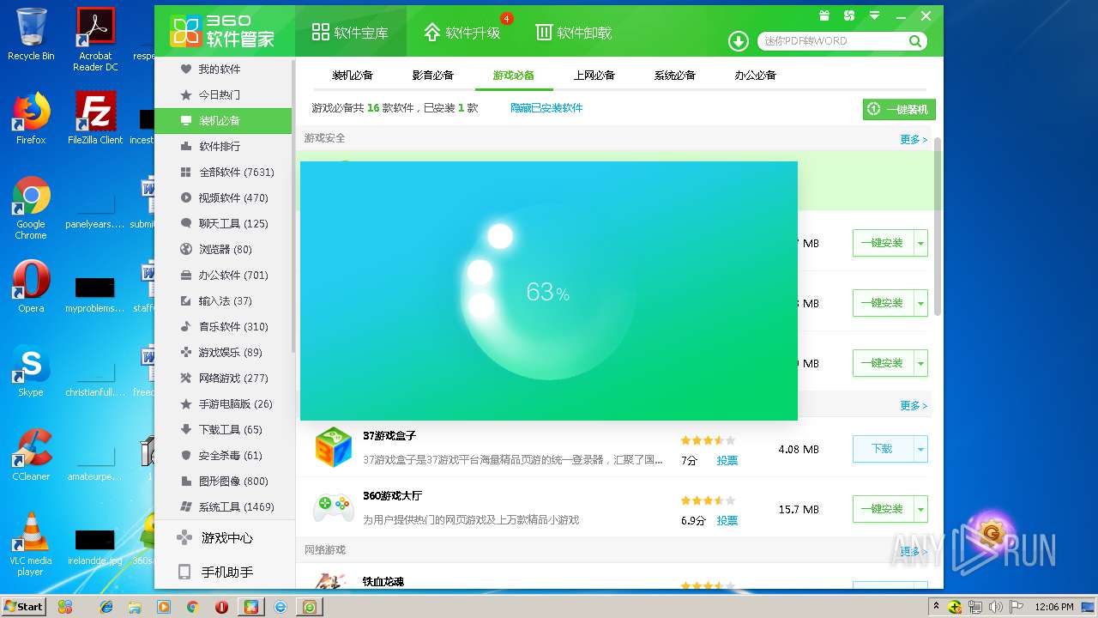This screenshot has width=1098, height=618.
Task: Select 音乐软件 (310) category
Action: pyautogui.click(x=223, y=326)
